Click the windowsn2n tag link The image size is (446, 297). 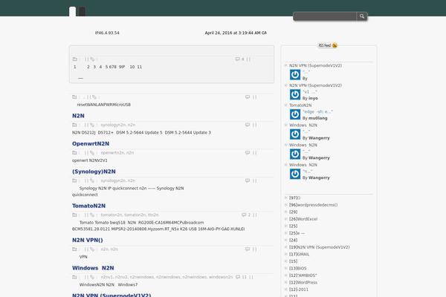221,277
